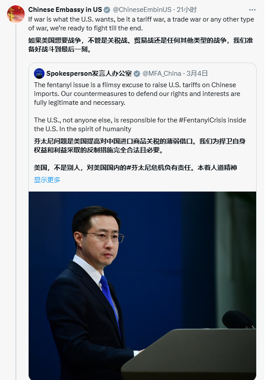Open Chinese Embassy in US display name
This screenshot has height=380, width=265.
point(65,10)
